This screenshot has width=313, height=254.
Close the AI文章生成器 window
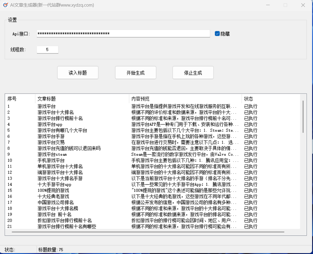pyautogui.click(x=303, y=5)
